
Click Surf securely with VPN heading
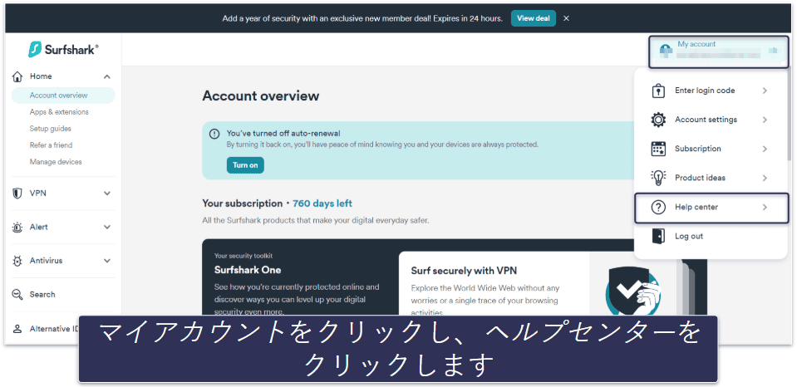tap(464, 271)
